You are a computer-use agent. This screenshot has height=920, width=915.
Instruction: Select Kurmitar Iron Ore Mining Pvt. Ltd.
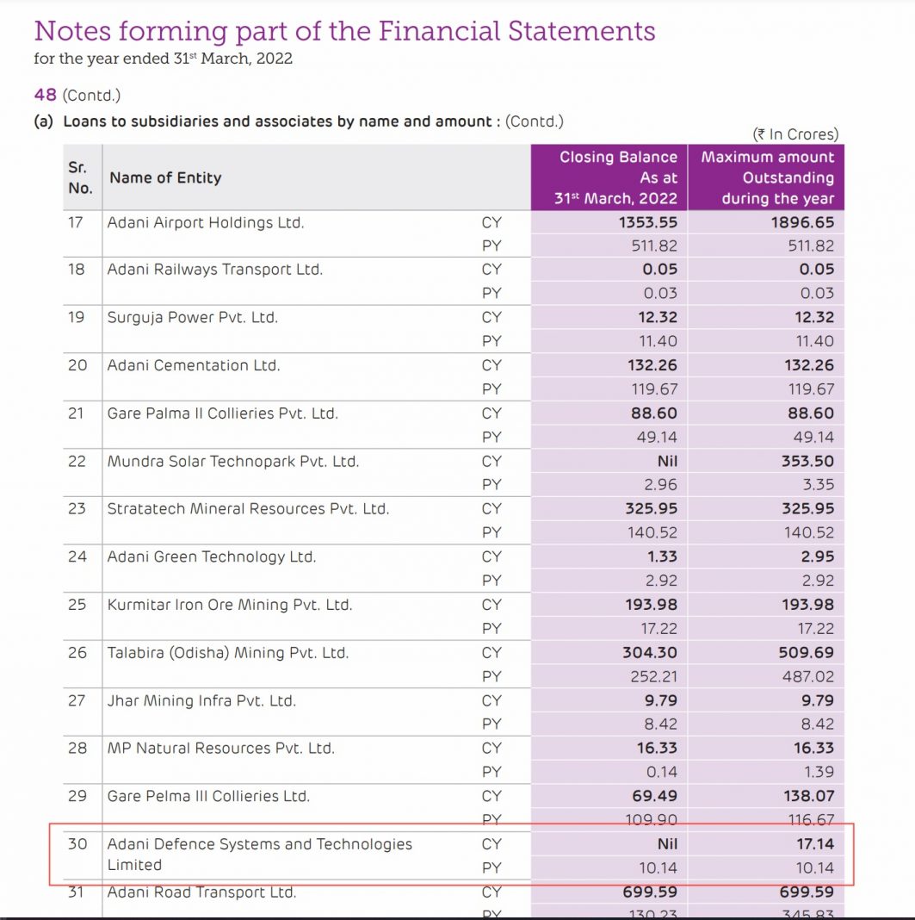[x=230, y=605]
